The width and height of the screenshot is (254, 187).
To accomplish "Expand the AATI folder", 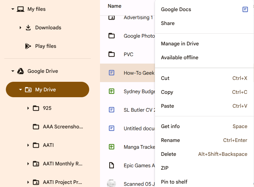I will pyautogui.click(x=28, y=145).
